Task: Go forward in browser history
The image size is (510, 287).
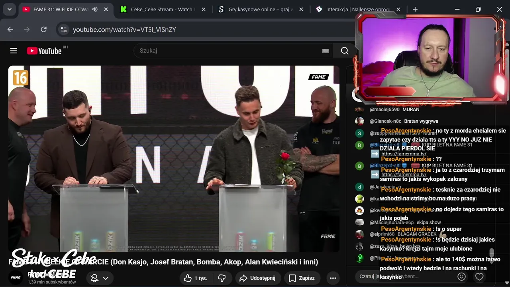Action: coord(27,29)
